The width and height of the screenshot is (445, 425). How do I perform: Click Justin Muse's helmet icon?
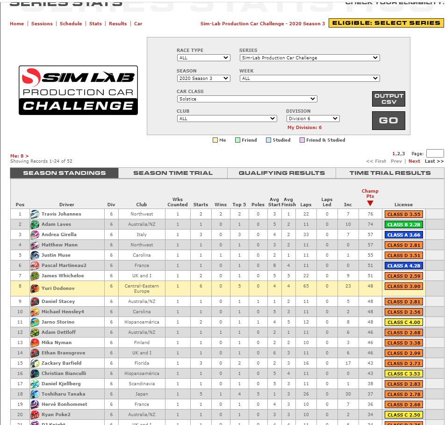coord(35,255)
